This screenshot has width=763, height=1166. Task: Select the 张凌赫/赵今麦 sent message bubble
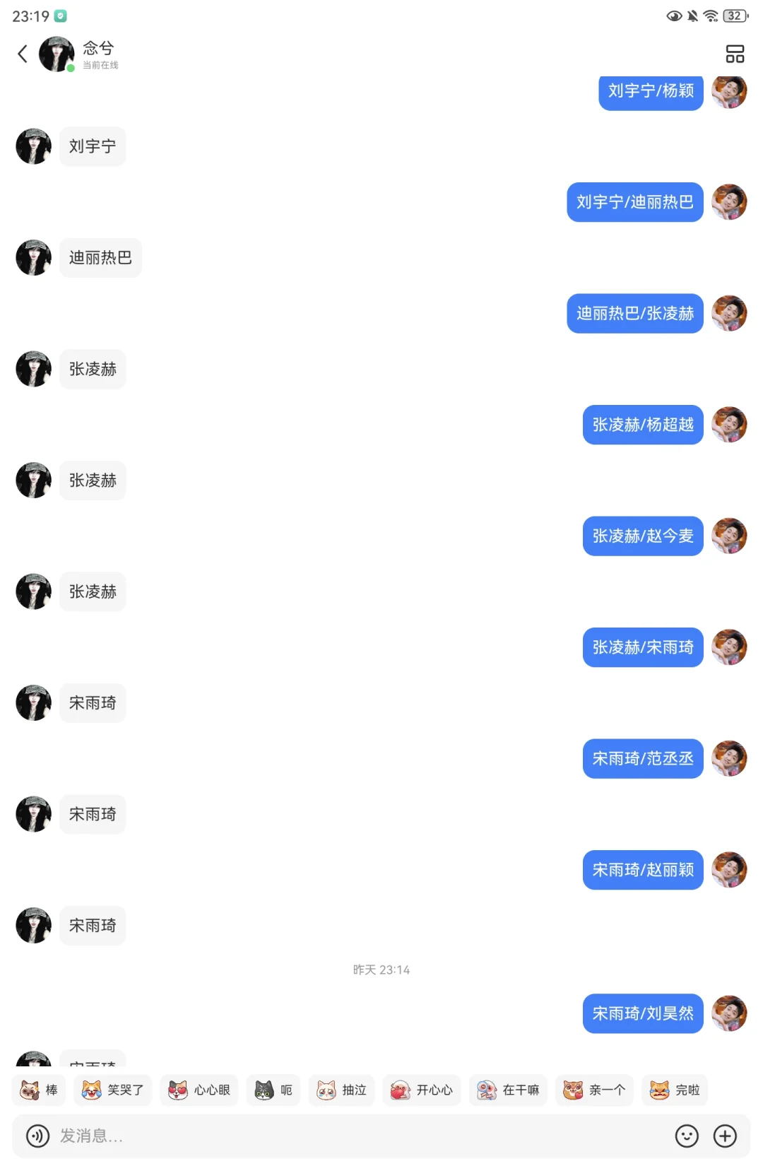[x=643, y=536]
